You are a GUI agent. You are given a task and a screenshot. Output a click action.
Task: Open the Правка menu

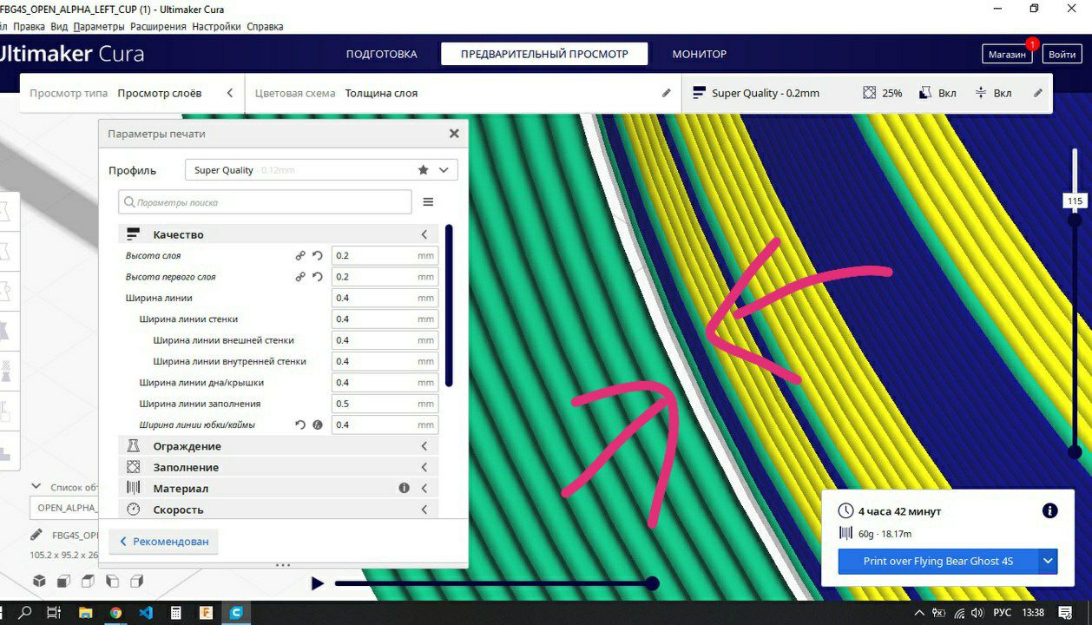tap(29, 27)
